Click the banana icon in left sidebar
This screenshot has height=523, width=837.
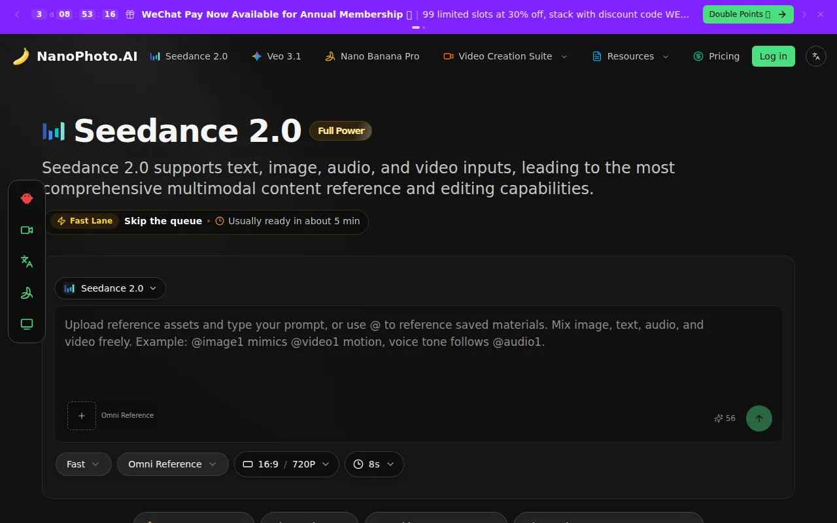[27, 293]
